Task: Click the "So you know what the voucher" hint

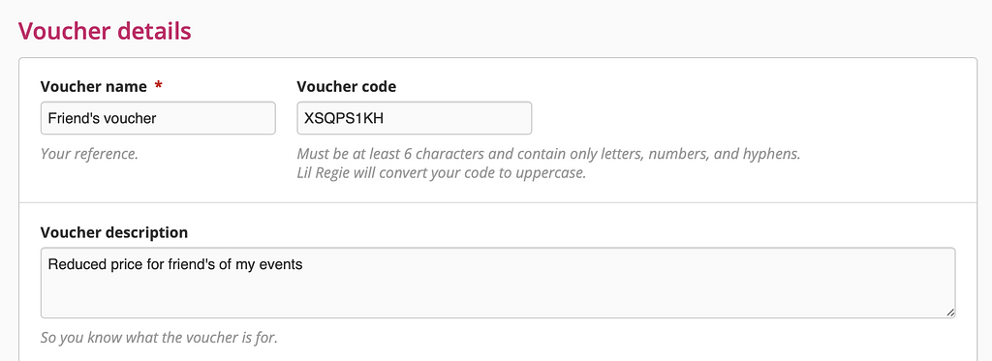Action: click(x=159, y=338)
